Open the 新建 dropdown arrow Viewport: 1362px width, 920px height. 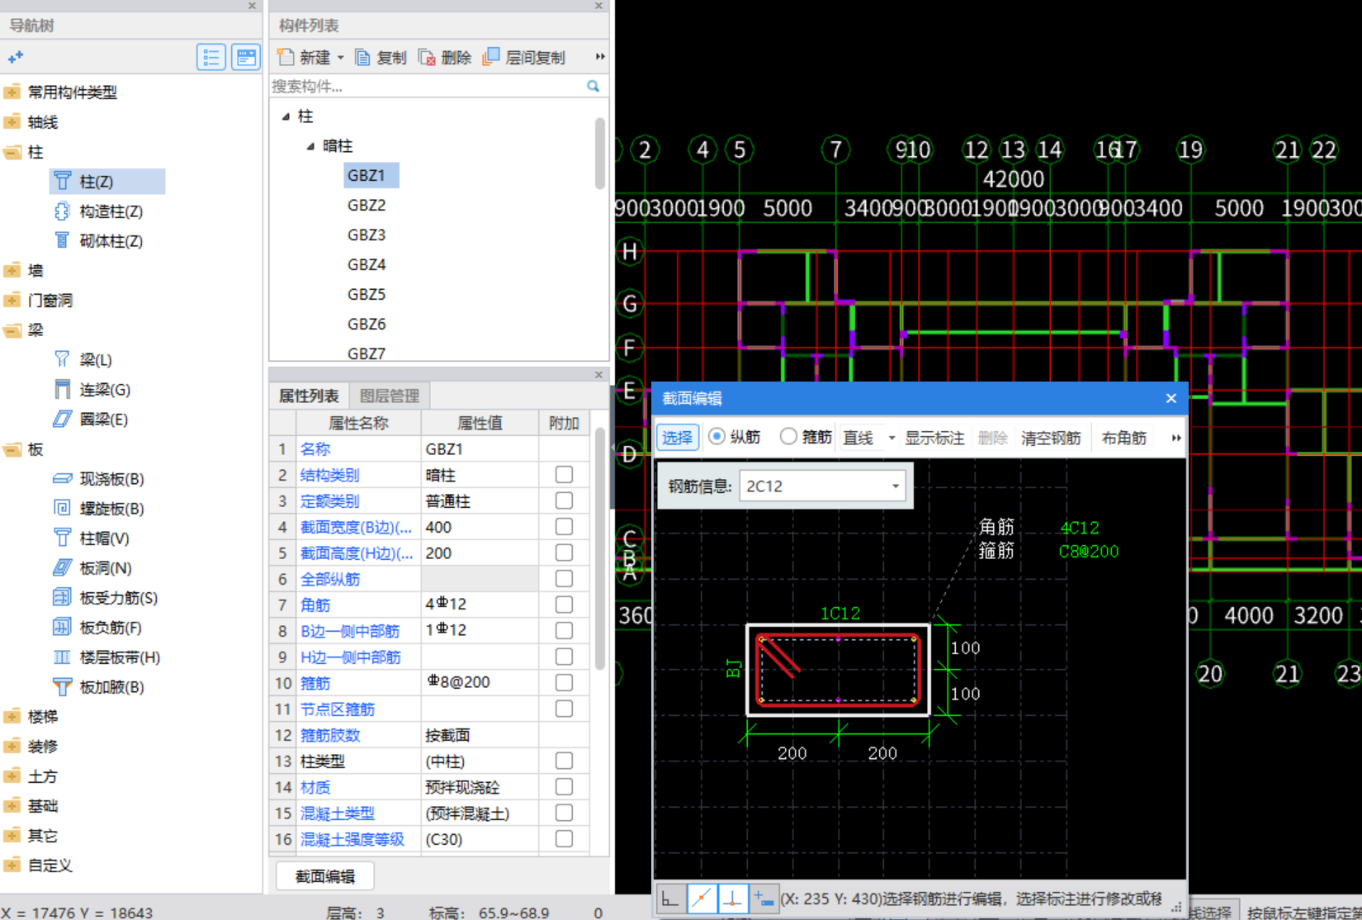pyautogui.click(x=340, y=58)
